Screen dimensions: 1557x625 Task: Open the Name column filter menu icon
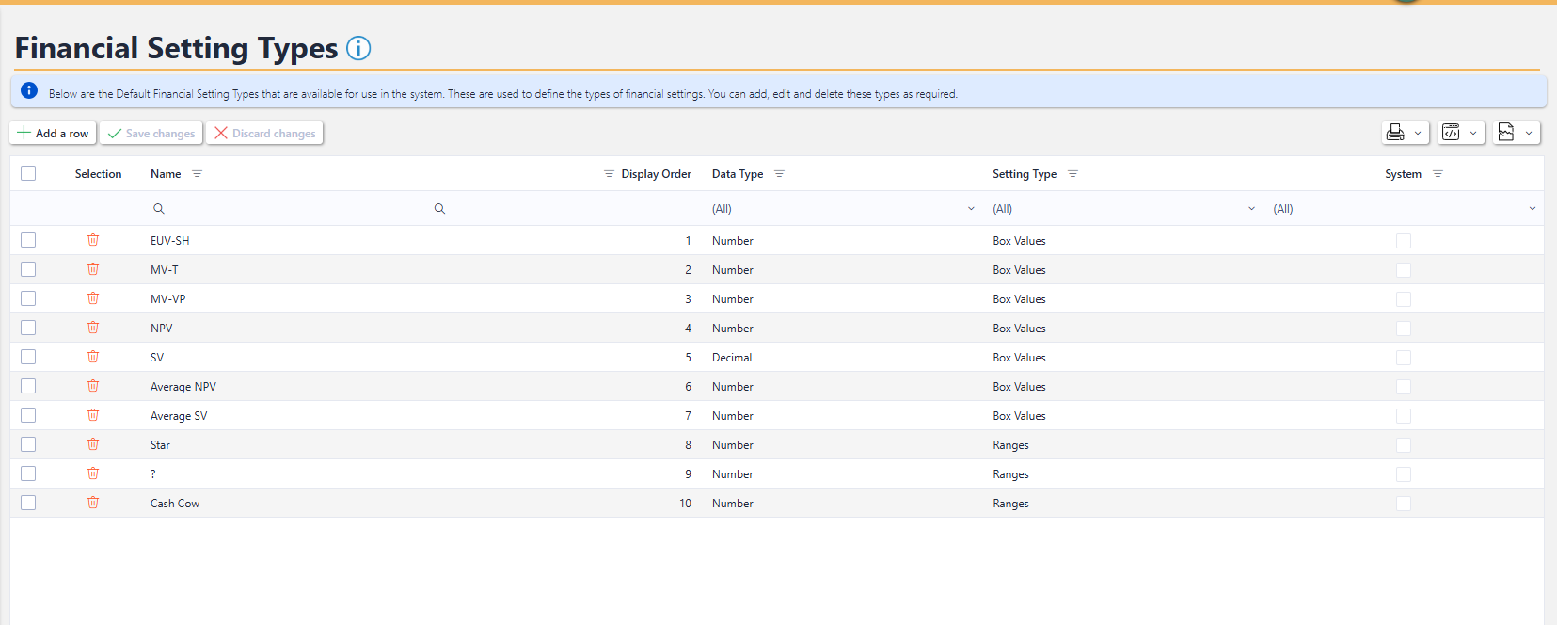coord(197,174)
